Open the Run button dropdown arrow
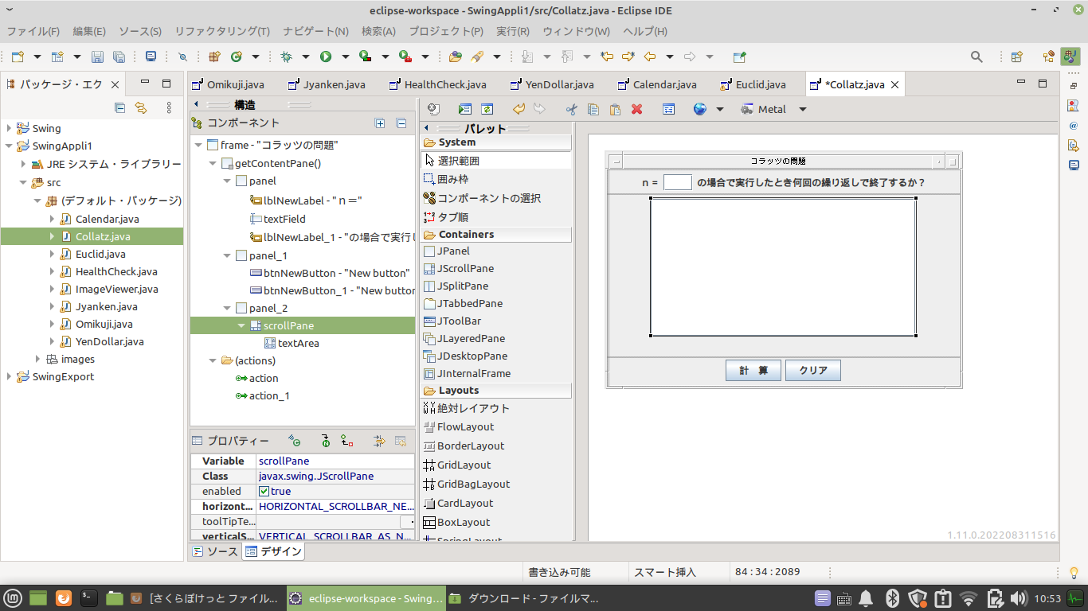The width and height of the screenshot is (1088, 611). 346,56
